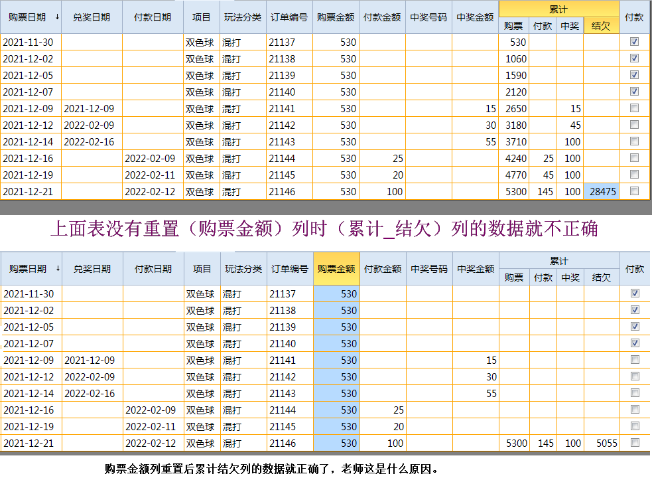The image size is (652, 482).
Task: Check 付款 checkbox for top table's 2021-12-09 row
Action: [634, 108]
